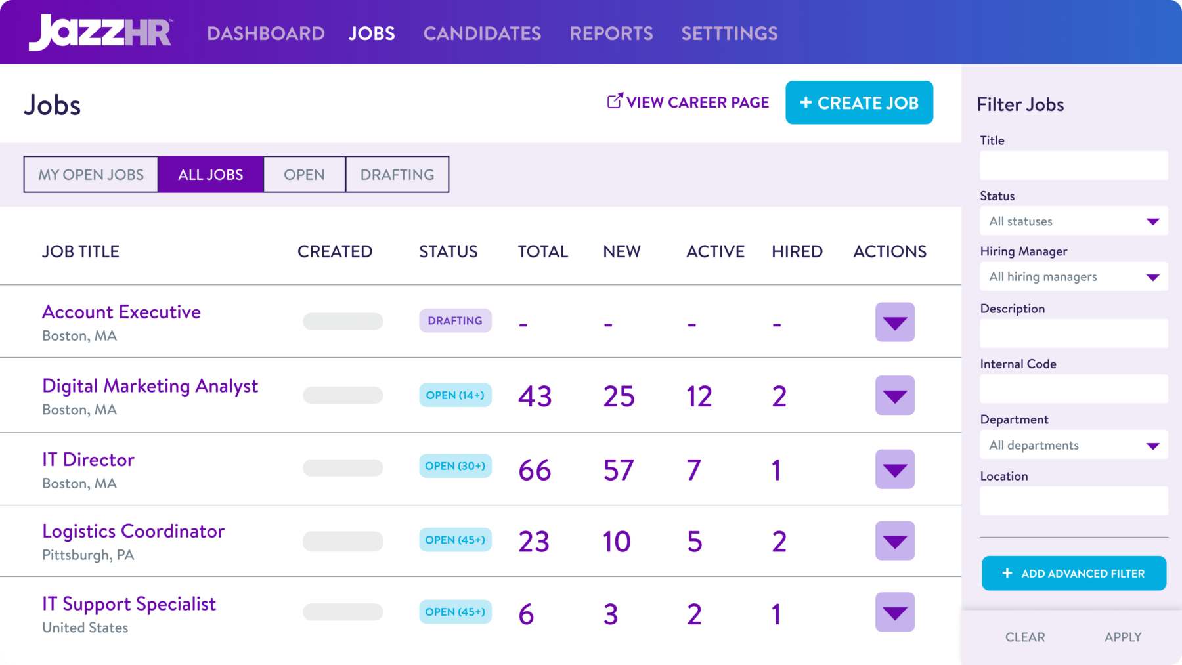Click the Create Job button
Image resolution: width=1182 pixels, height=665 pixels.
tap(859, 102)
